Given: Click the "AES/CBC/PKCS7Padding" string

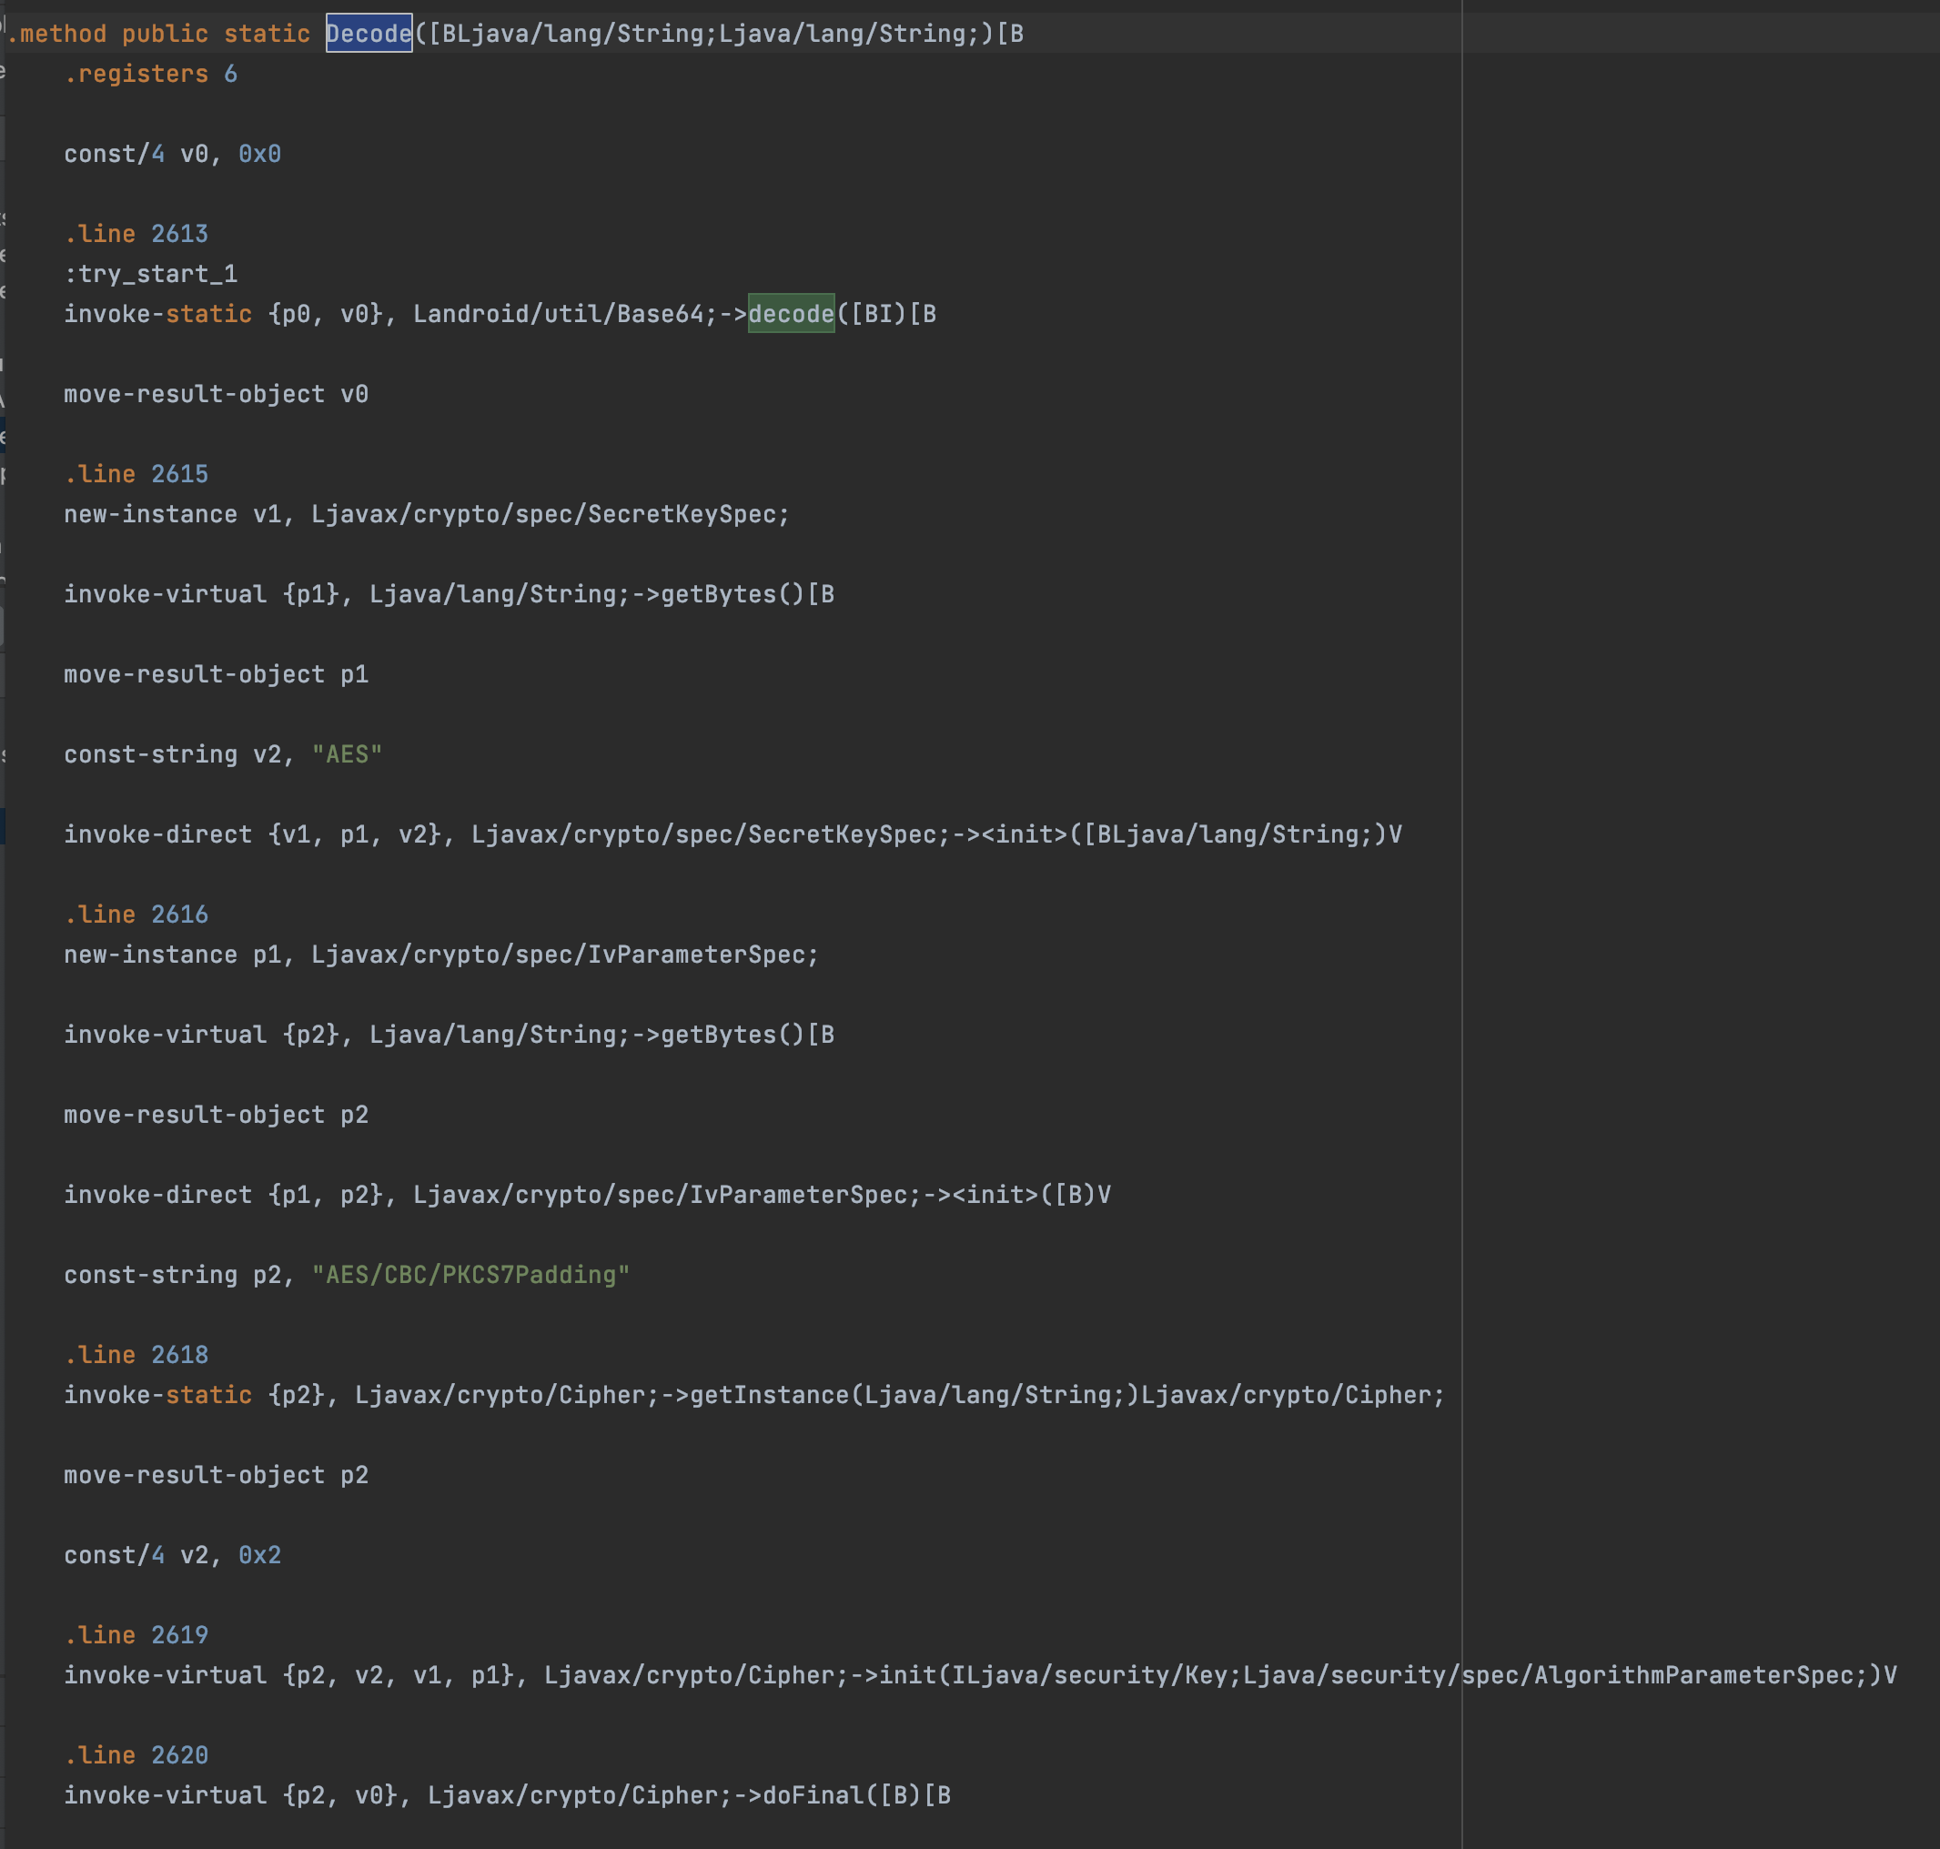Looking at the screenshot, I should (470, 1275).
